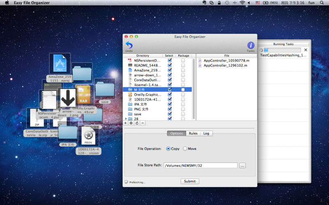The height and width of the screenshot is (205, 329).
Task: Click the Oreilly.Graphic RAR icon in list
Action: click(x=130, y=95)
